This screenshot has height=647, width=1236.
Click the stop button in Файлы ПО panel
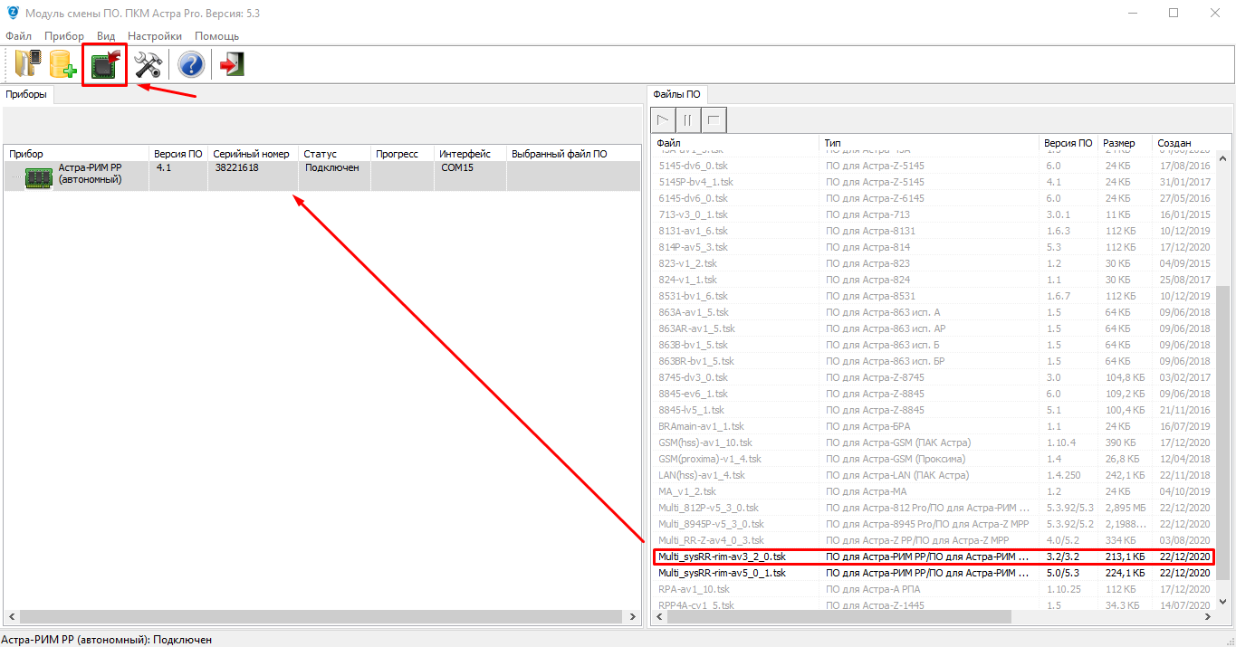[714, 119]
